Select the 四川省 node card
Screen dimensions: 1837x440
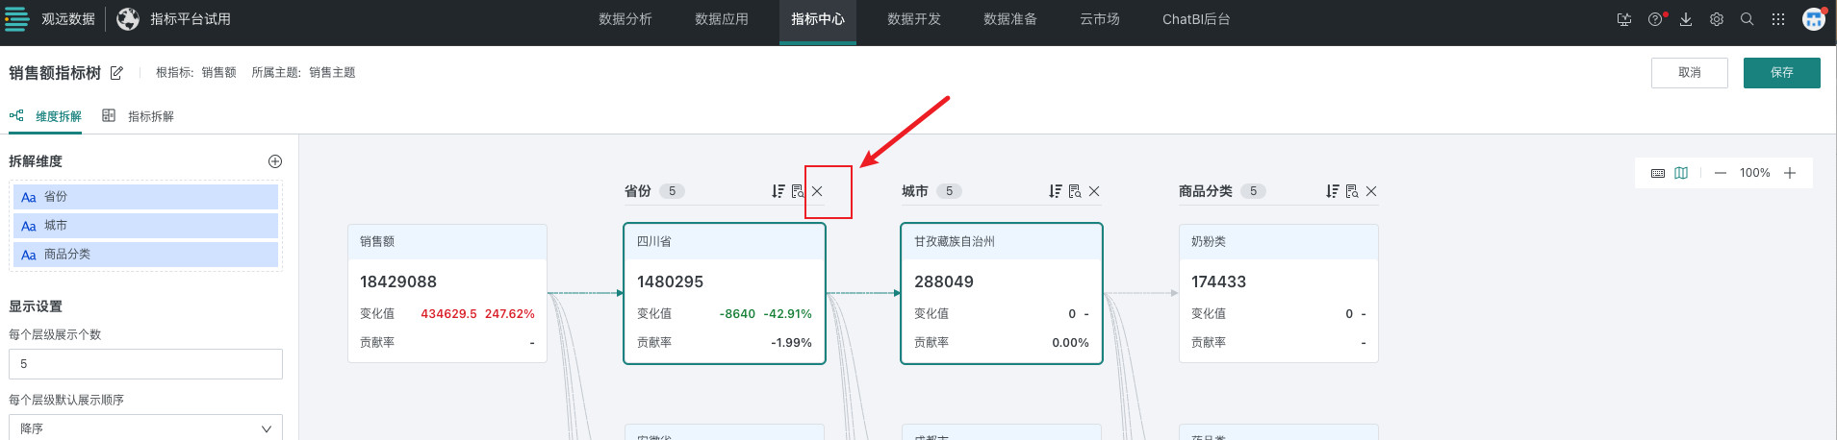click(725, 294)
